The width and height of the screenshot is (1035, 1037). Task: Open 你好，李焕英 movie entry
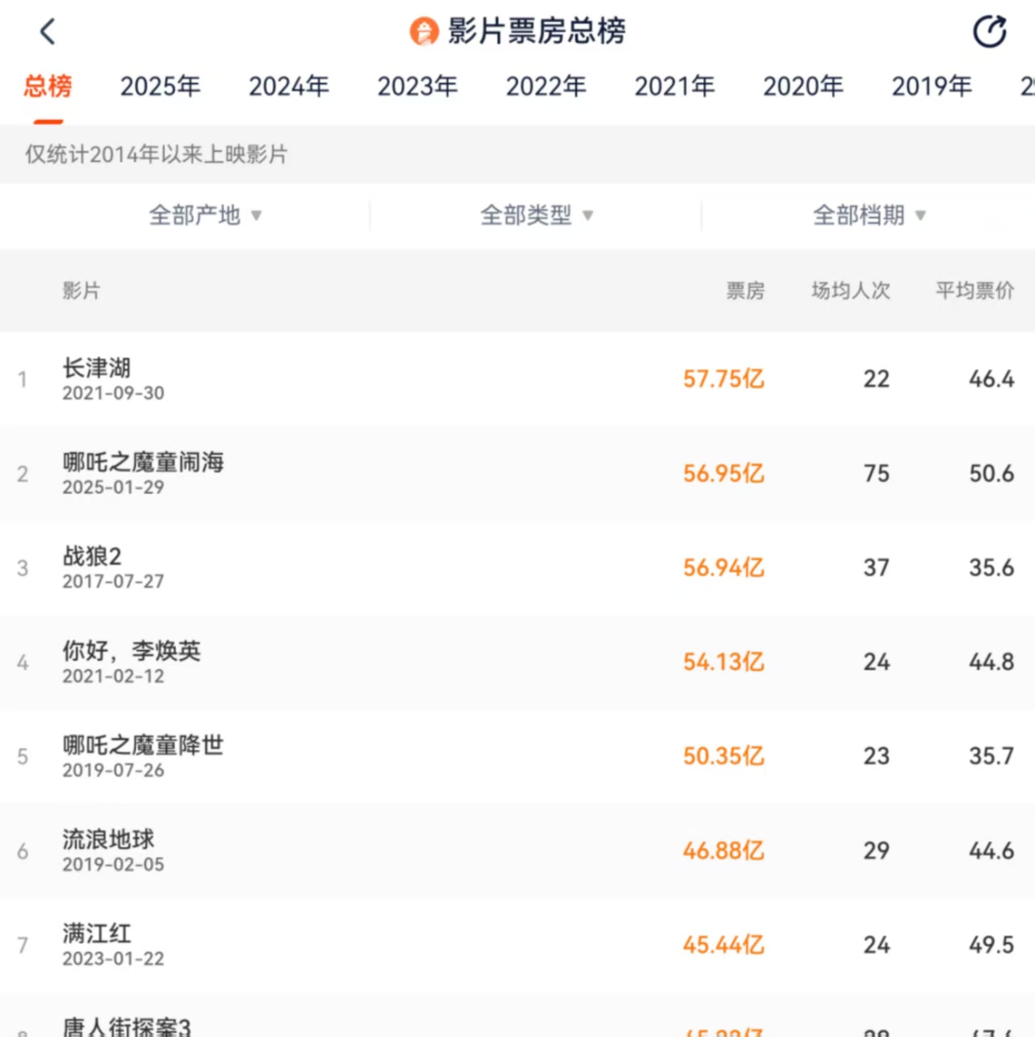(132, 661)
